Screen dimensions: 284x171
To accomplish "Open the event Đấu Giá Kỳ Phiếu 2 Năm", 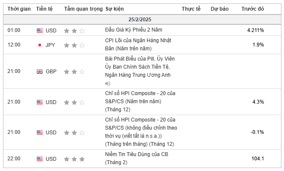I will tap(134, 30).
